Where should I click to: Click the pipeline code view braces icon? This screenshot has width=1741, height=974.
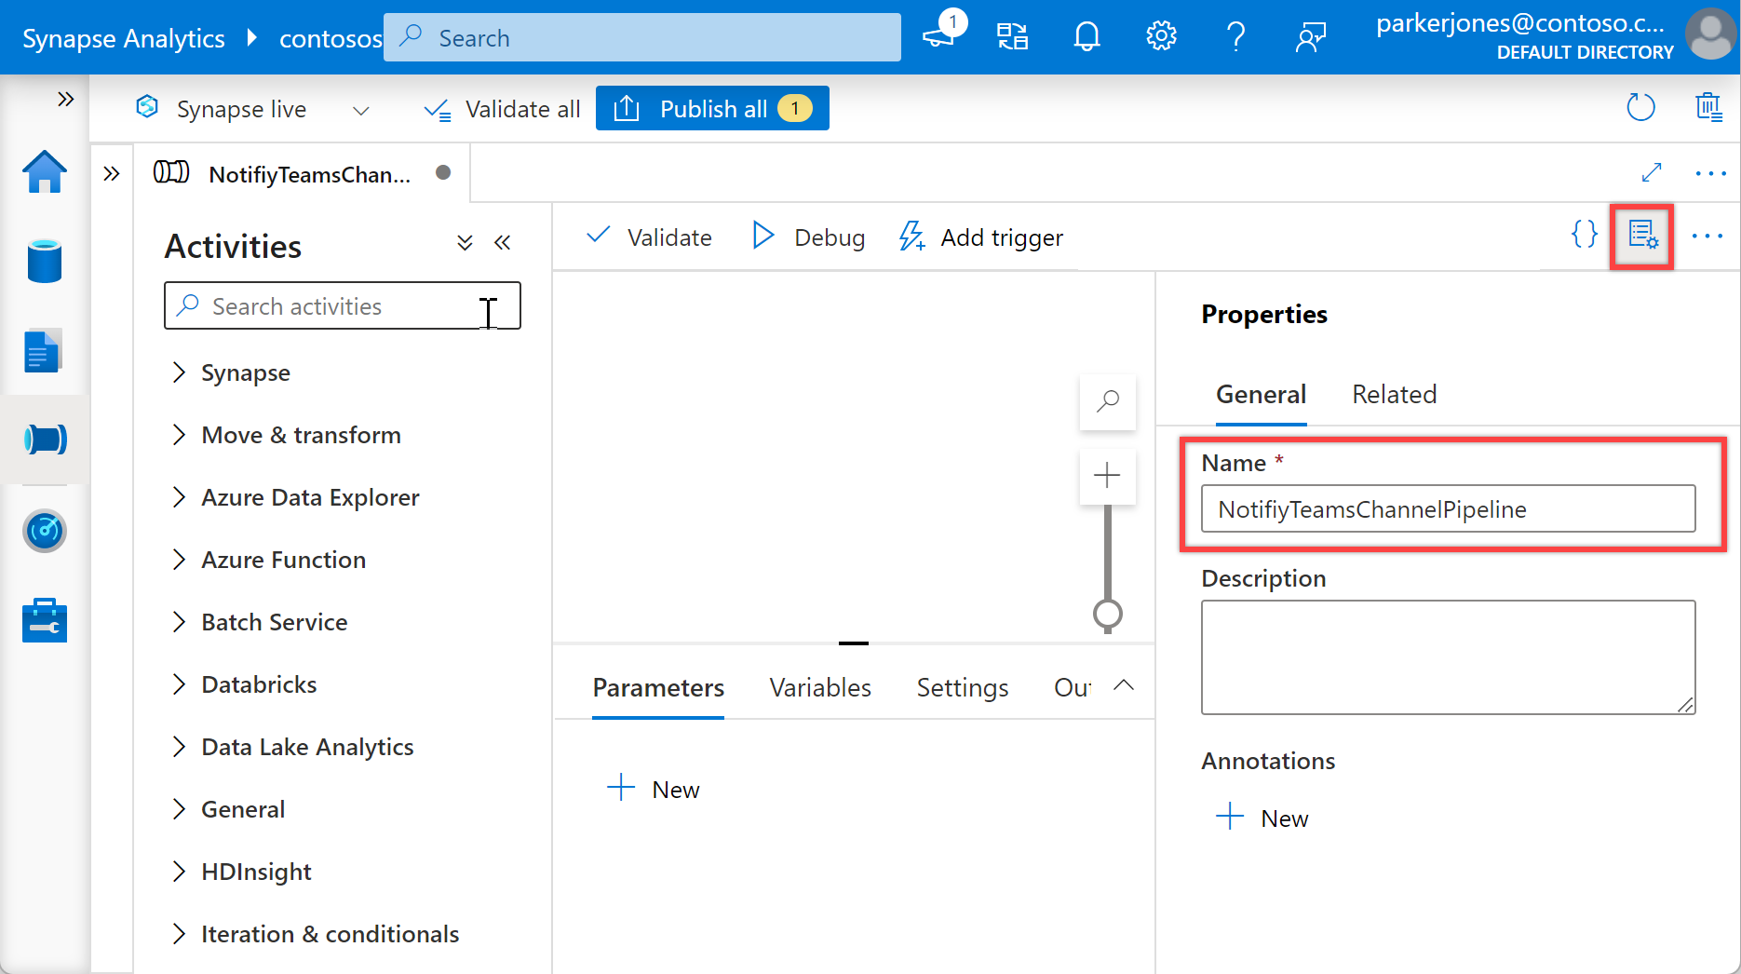click(x=1584, y=235)
